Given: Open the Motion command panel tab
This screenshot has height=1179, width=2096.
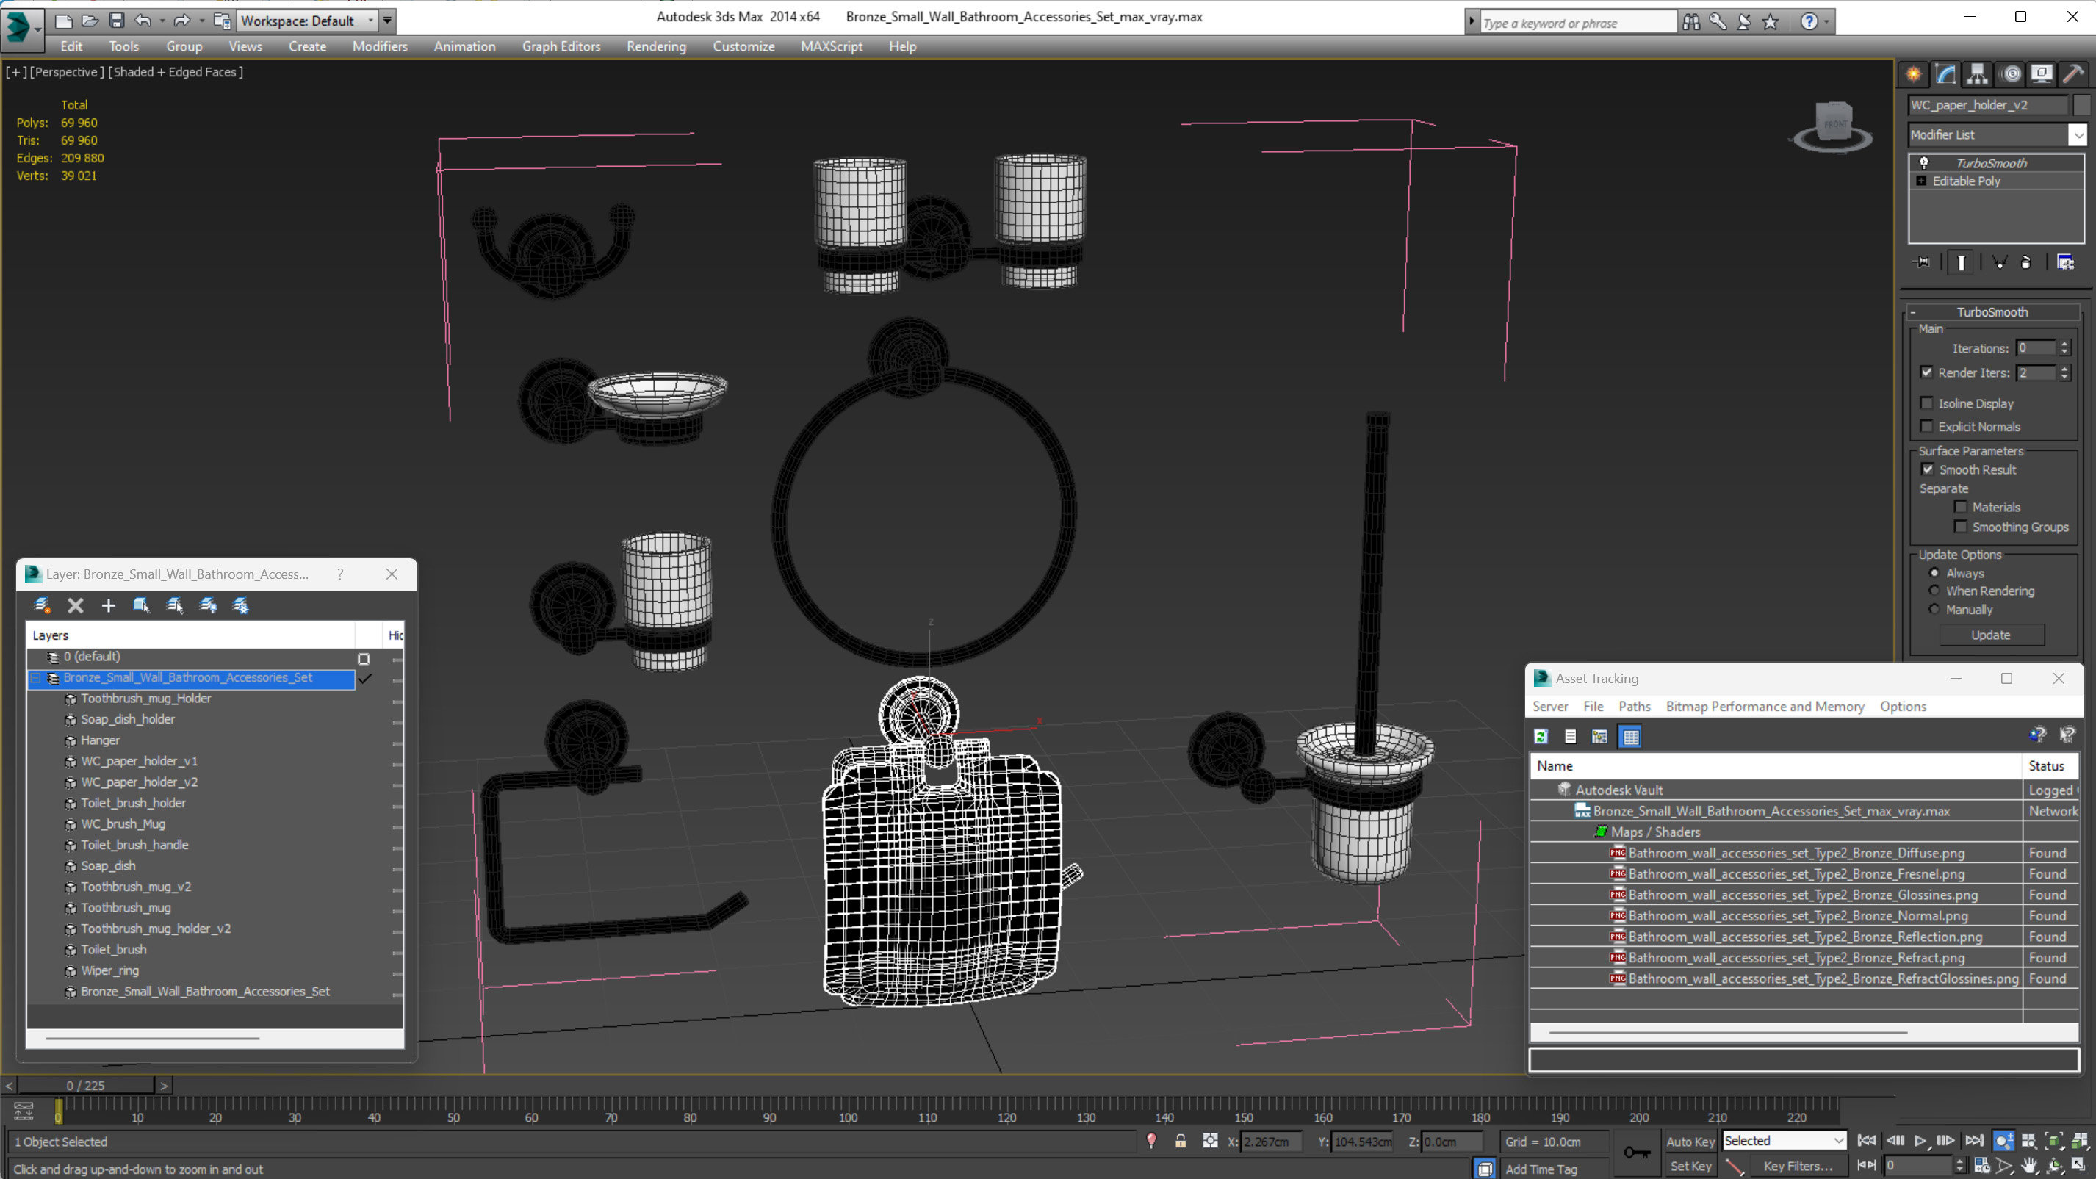Looking at the screenshot, I should click(2011, 75).
